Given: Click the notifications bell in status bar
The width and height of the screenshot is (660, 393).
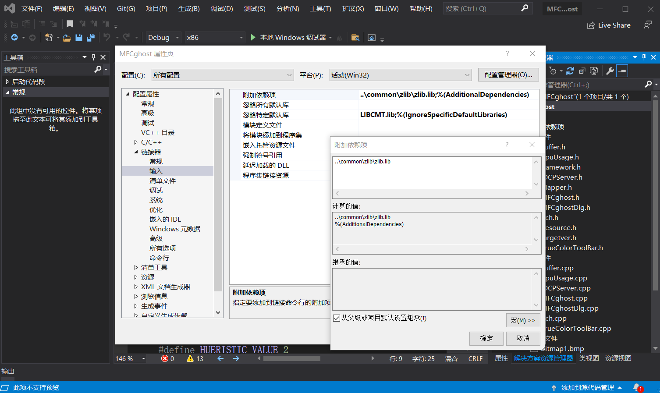Looking at the screenshot, I should click(637, 387).
